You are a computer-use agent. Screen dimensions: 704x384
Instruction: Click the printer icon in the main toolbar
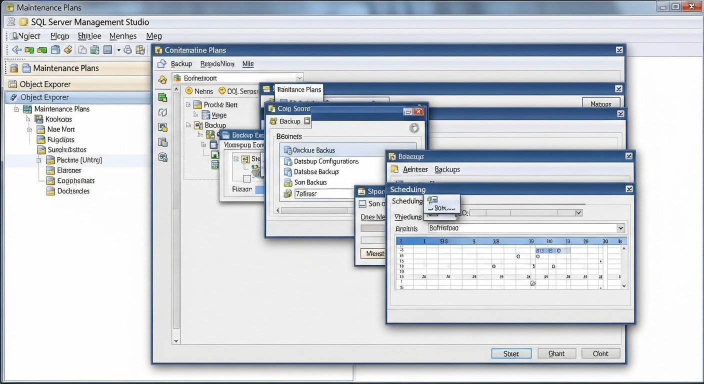128,49
